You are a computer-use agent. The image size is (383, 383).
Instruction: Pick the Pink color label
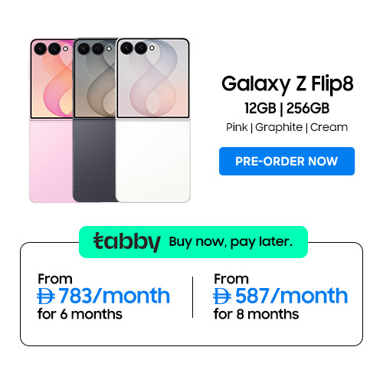[237, 127]
